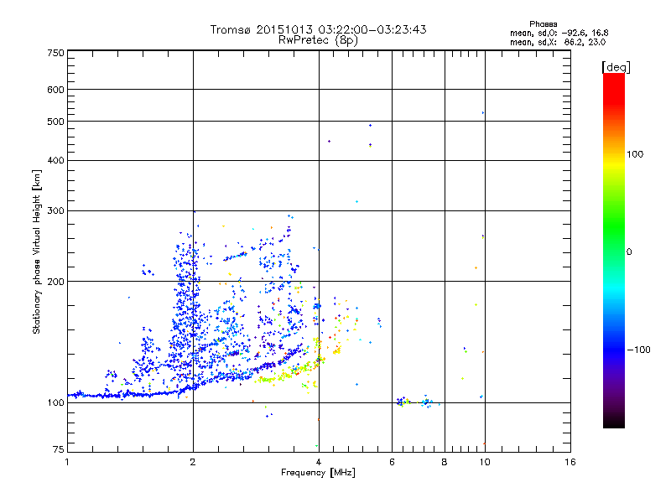The width and height of the screenshot is (671, 503).
Task: Click the x-axis tick label '6'
Action: coord(392,462)
